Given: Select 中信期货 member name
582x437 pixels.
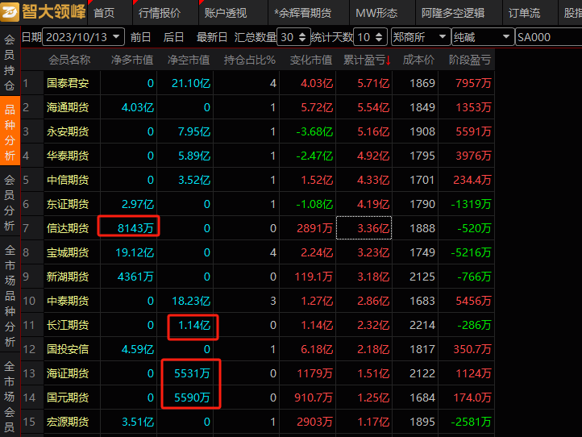Looking at the screenshot, I should pos(68,180).
